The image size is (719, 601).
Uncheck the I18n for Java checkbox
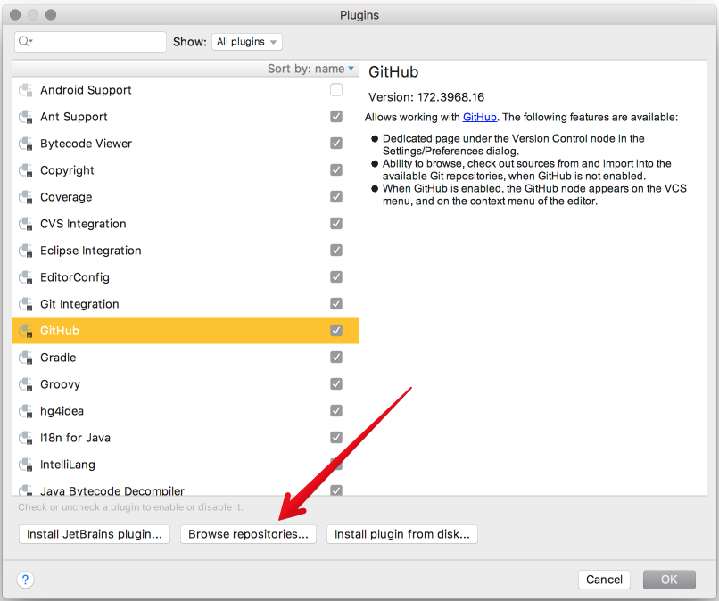pyautogui.click(x=336, y=437)
